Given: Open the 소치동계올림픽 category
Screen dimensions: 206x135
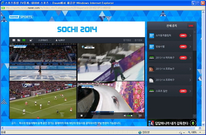Looking at the screenshot, I should point(170,36).
